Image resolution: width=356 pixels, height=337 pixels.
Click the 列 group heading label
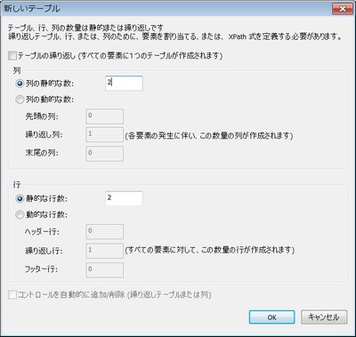pyautogui.click(x=17, y=70)
